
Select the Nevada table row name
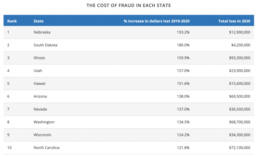point(40,109)
